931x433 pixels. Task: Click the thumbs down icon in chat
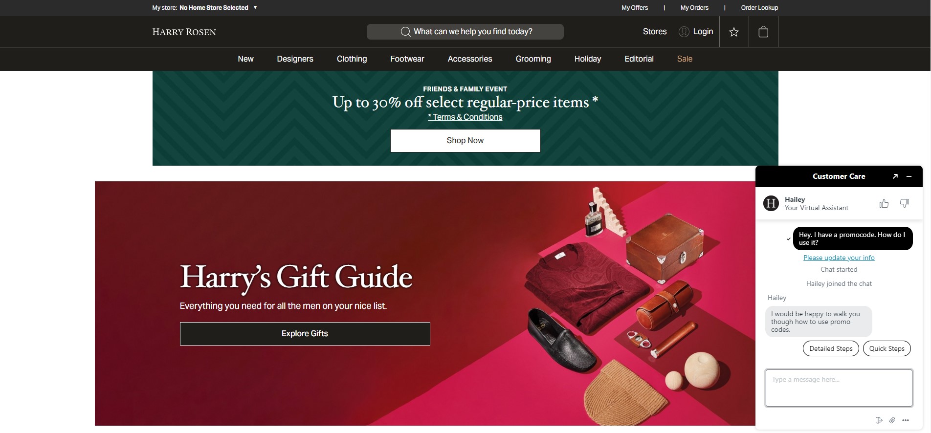905,203
